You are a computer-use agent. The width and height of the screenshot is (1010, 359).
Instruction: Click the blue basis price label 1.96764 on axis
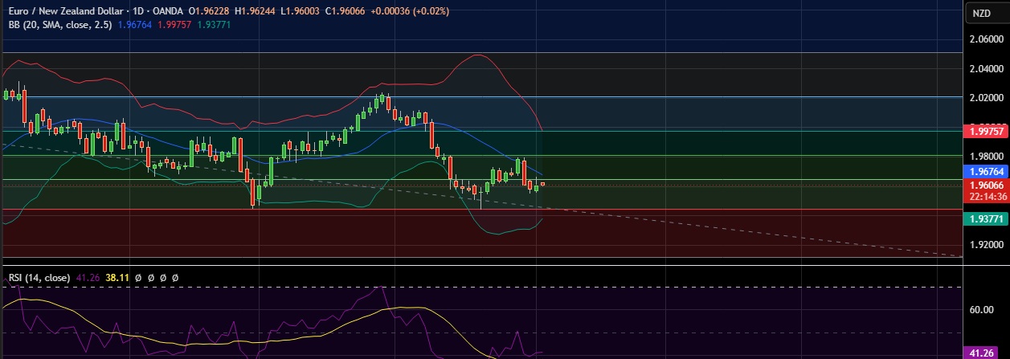click(985, 172)
